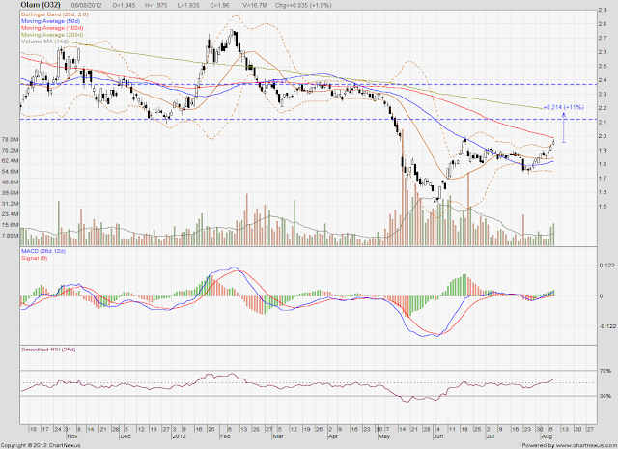
Task: Click the 2012 year label on time axis
Action: (x=179, y=436)
